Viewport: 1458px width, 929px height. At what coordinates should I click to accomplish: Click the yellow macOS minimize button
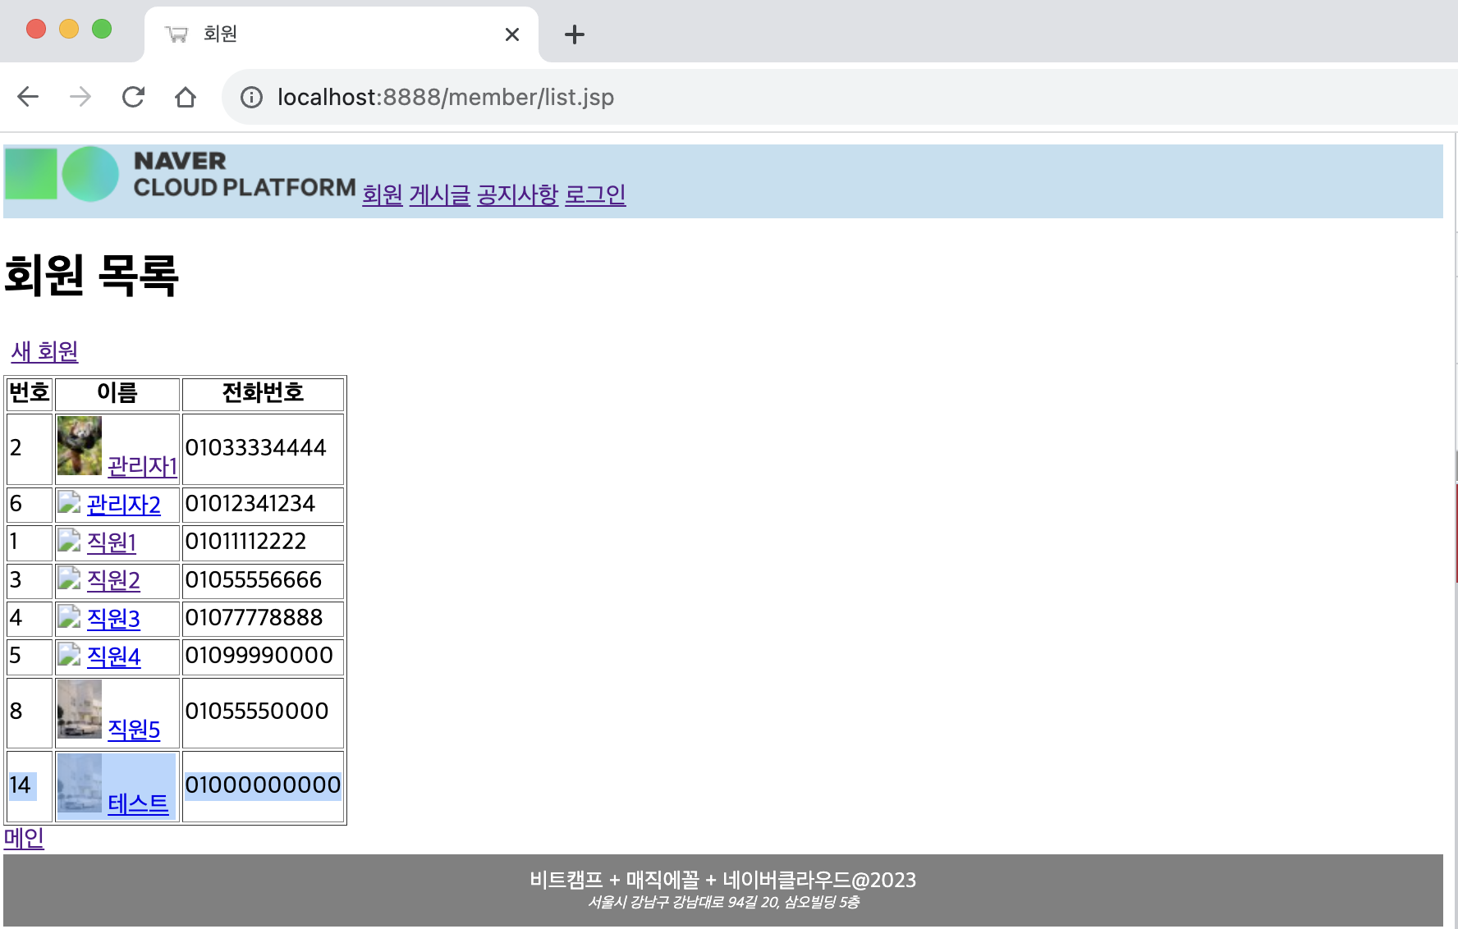[69, 30]
